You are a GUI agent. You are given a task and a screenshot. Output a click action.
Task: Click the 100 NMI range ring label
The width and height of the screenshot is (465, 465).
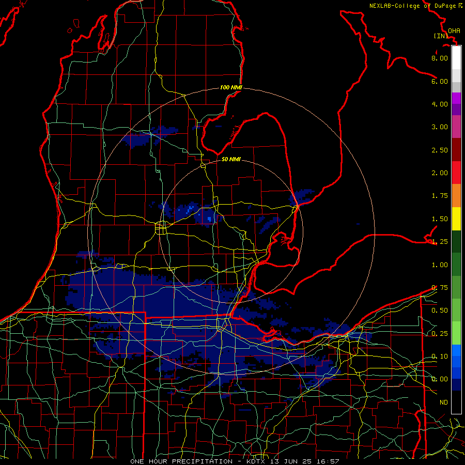pos(231,87)
